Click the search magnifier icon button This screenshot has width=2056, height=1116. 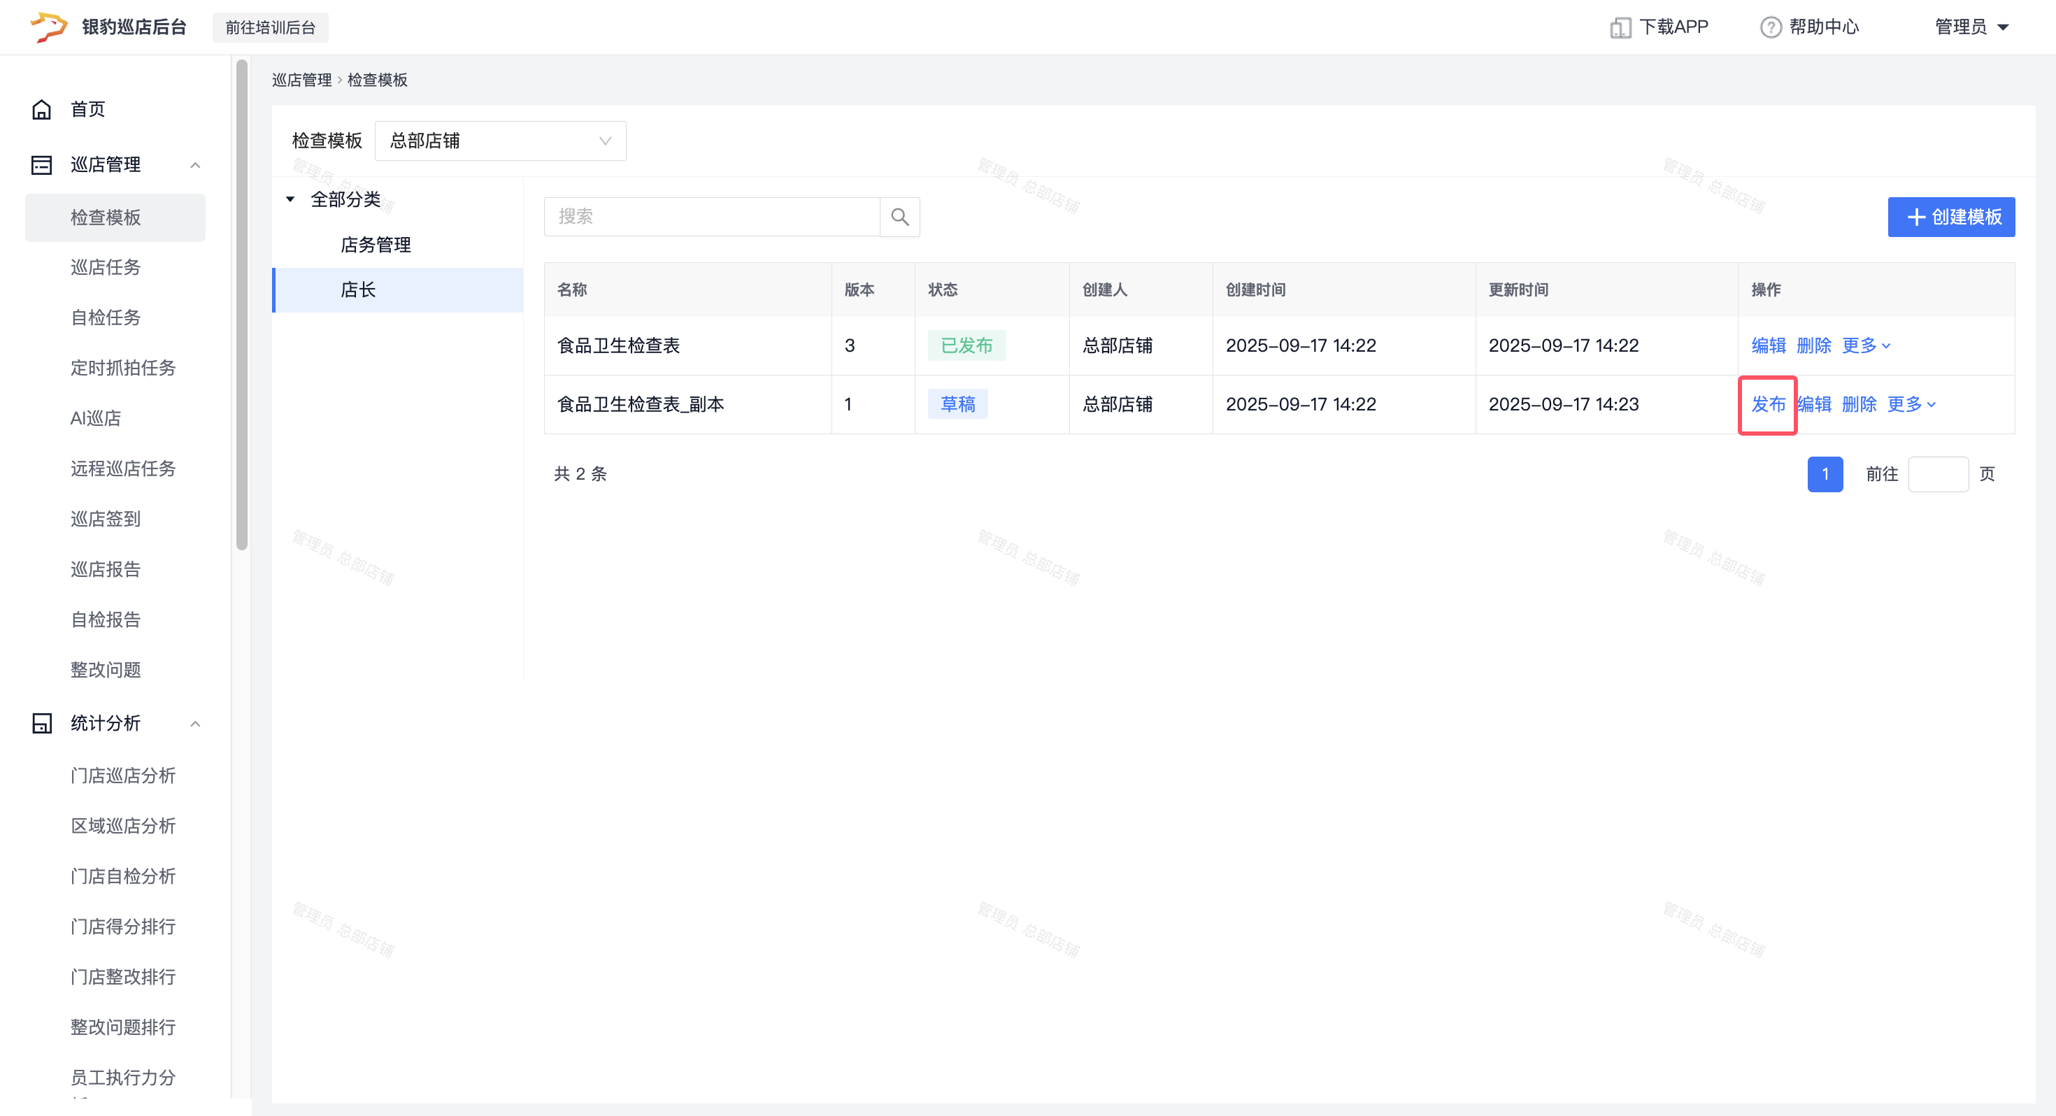899,217
